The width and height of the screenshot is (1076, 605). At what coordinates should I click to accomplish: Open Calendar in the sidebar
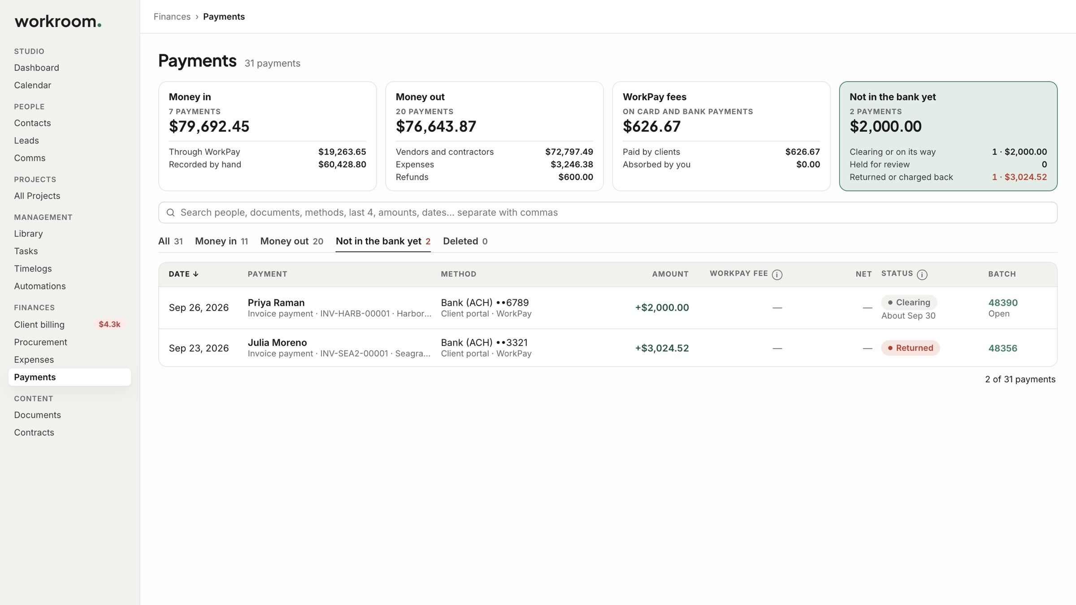point(32,85)
